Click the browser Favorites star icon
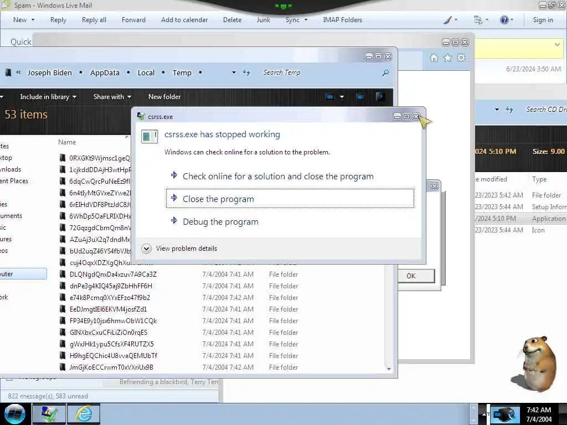The image size is (567, 425). pyautogui.click(x=447, y=58)
